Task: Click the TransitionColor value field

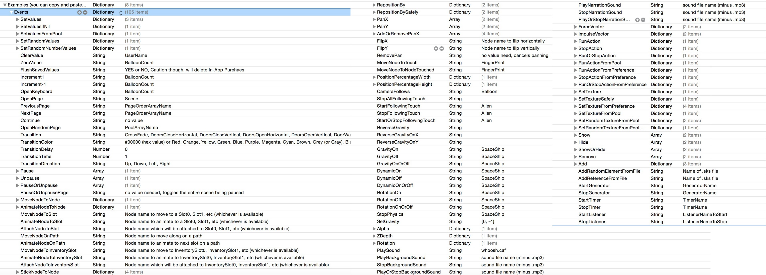Action: coord(237,142)
